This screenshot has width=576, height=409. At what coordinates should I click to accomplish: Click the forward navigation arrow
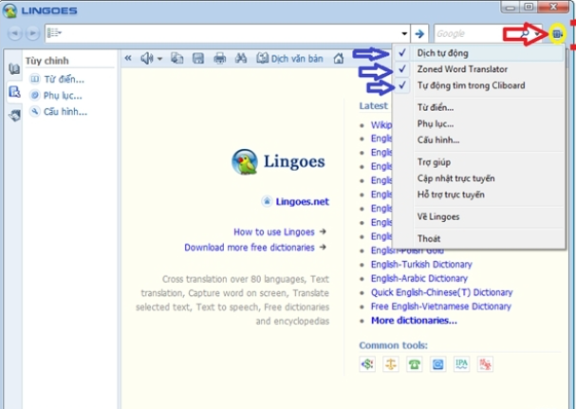click(32, 33)
